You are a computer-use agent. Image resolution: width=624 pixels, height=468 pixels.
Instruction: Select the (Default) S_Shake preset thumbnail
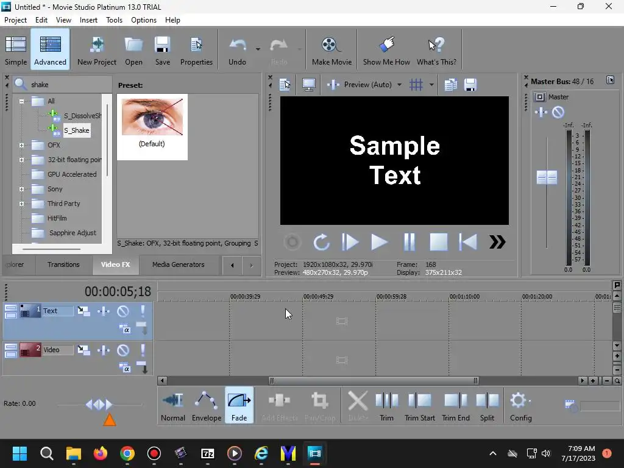[x=152, y=127]
